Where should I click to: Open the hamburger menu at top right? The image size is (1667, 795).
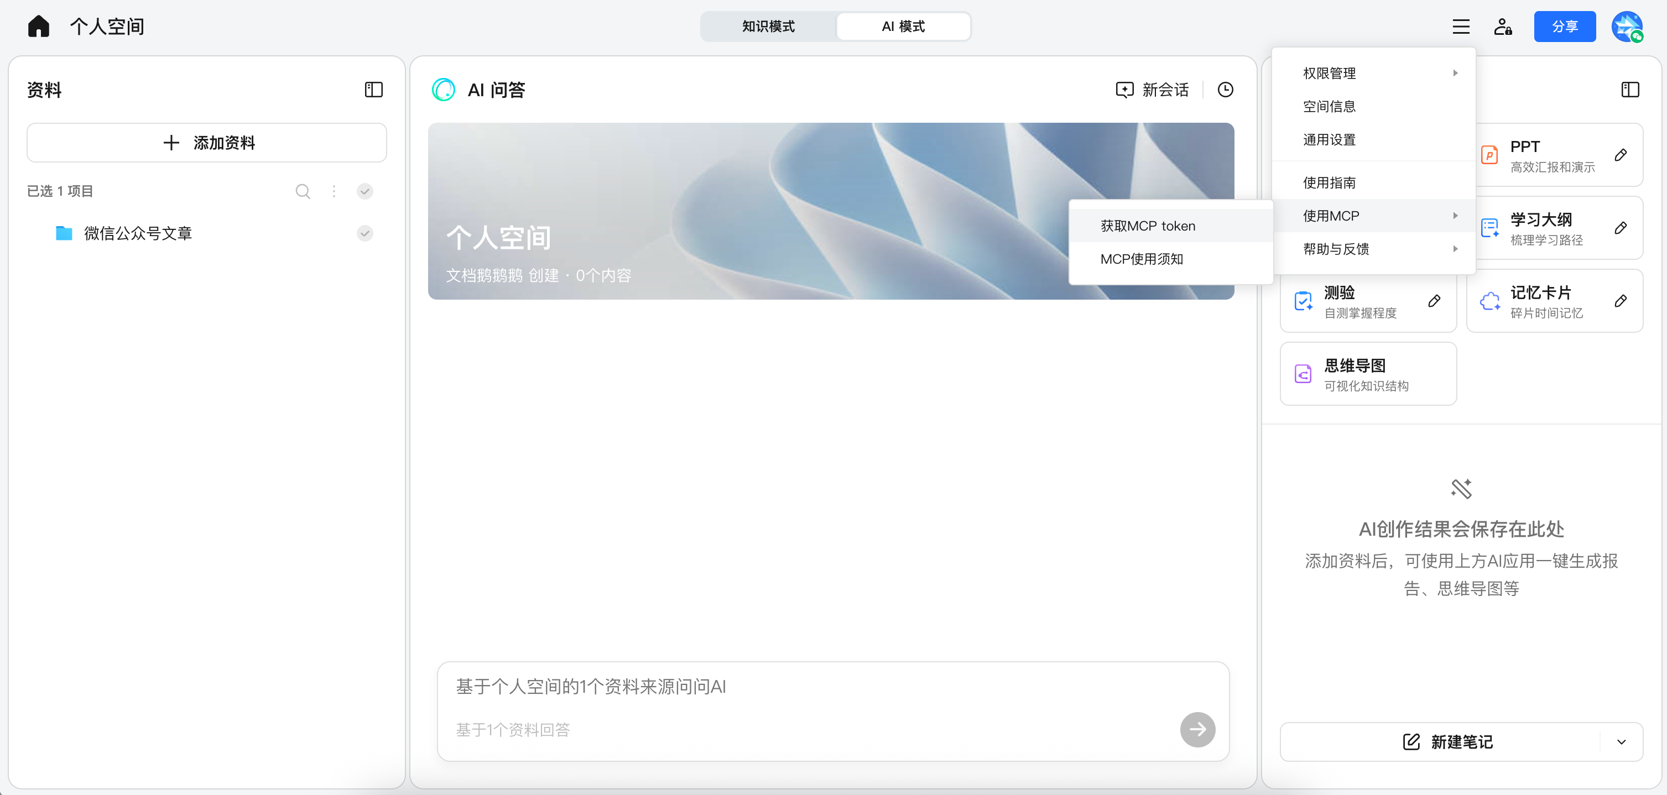pyautogui.click(x=1461, y=27)
